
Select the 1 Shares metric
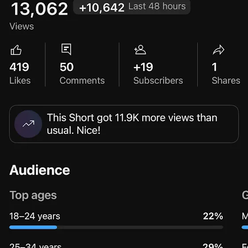point(226,73)
